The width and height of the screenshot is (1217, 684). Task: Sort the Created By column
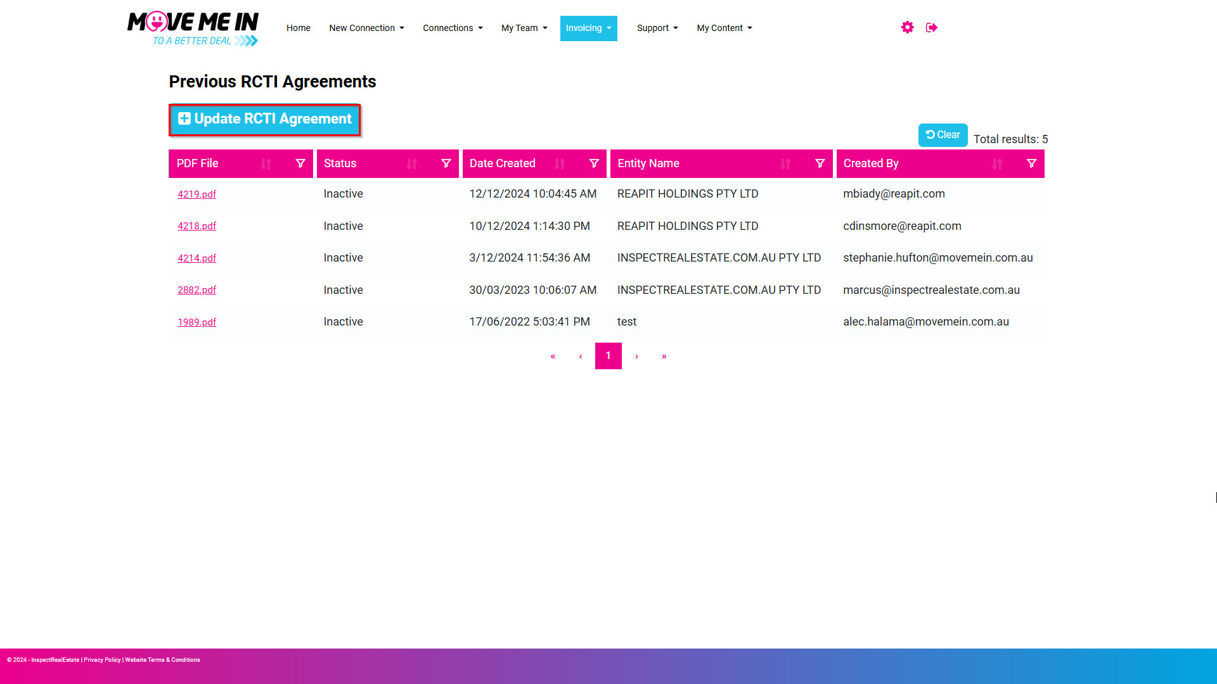[x=997, y=164]
